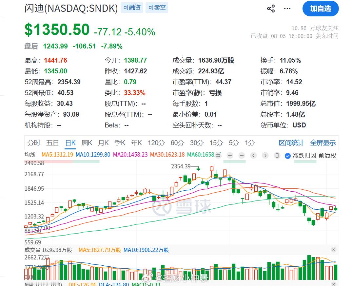Click the 委比 value 33.33%

click(135, 93)
